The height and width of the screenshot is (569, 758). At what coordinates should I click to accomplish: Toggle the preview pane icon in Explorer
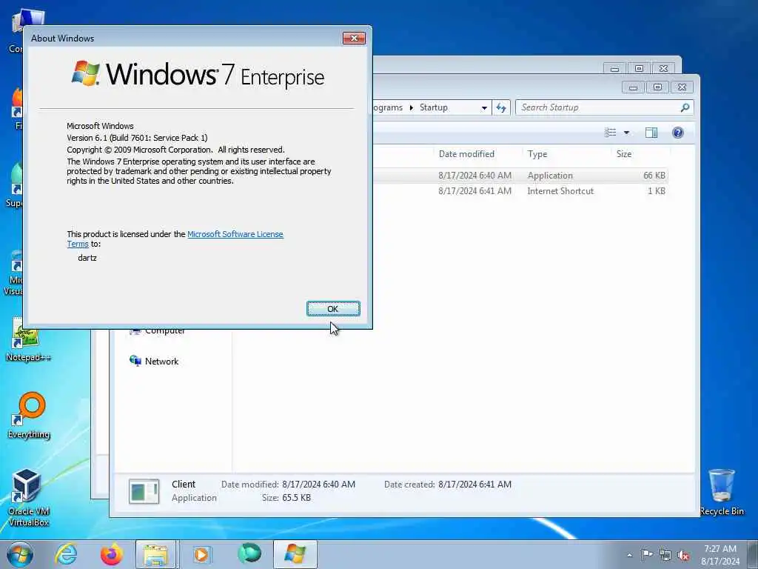(651, 133)
